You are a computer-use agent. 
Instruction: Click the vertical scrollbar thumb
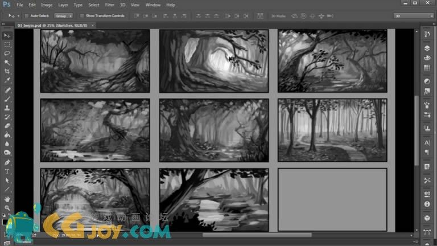[x=417, y=130]
